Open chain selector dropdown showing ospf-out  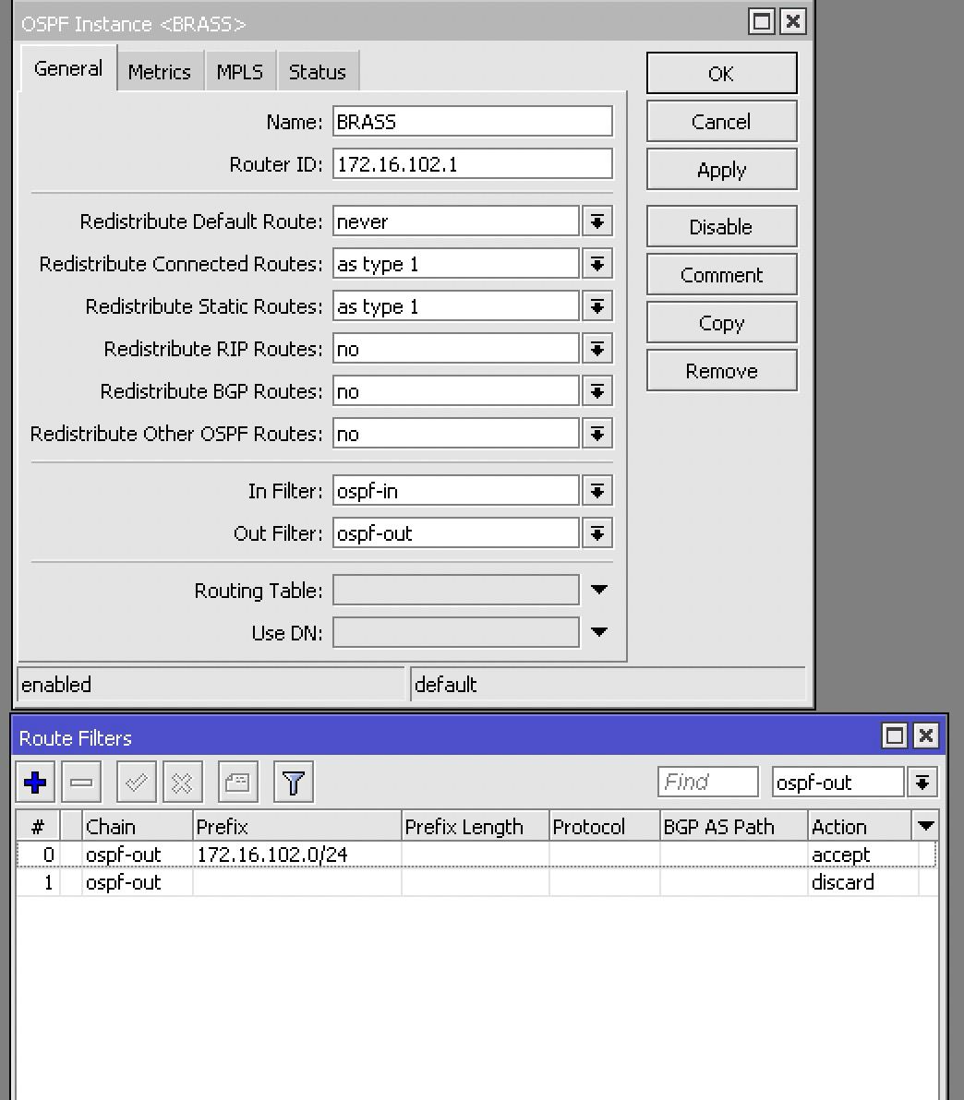[x=922, y=783]
